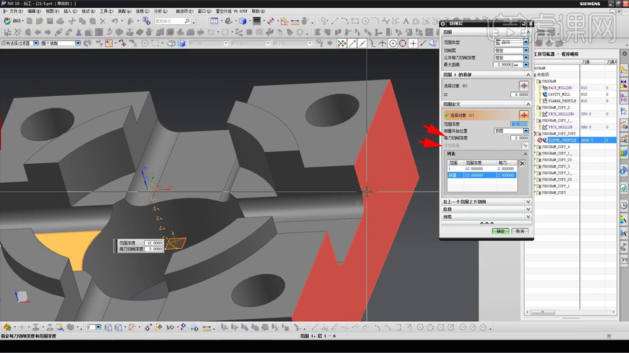Click the command finder search box
The height and width of the screenshot is (353, 629).
[x=172, y=21]
